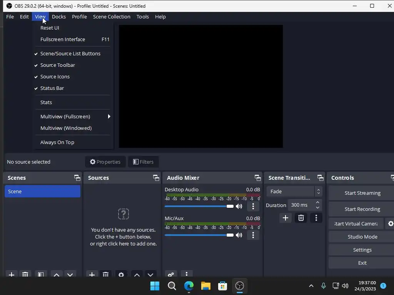This screenshot has width=394, height=295.
Task: Uncheck Source Toolbar in View menu
Action: tap(73, 65)
